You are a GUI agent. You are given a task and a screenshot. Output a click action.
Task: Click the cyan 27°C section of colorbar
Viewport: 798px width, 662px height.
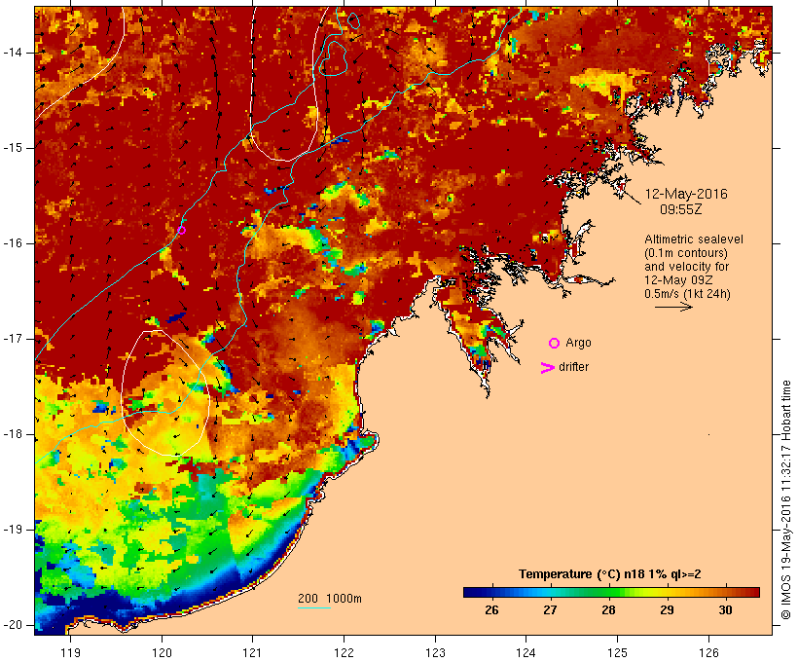pyautogui.click(x=550, y=592)
